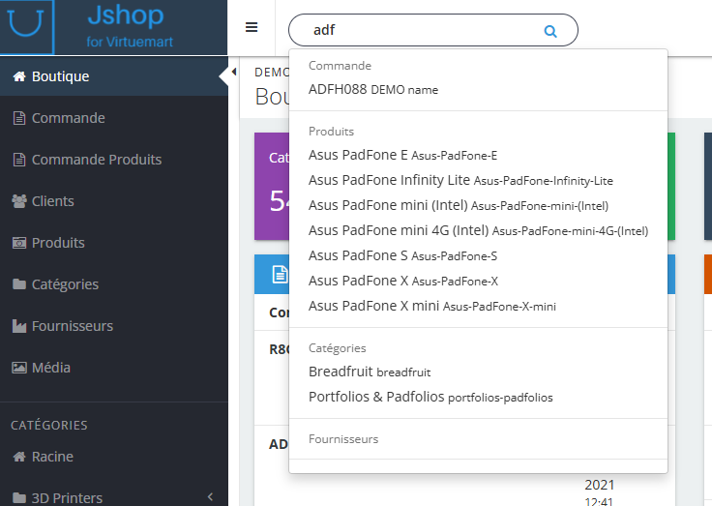Select Asus PadFone X mini suggestion

coord(431,306)
